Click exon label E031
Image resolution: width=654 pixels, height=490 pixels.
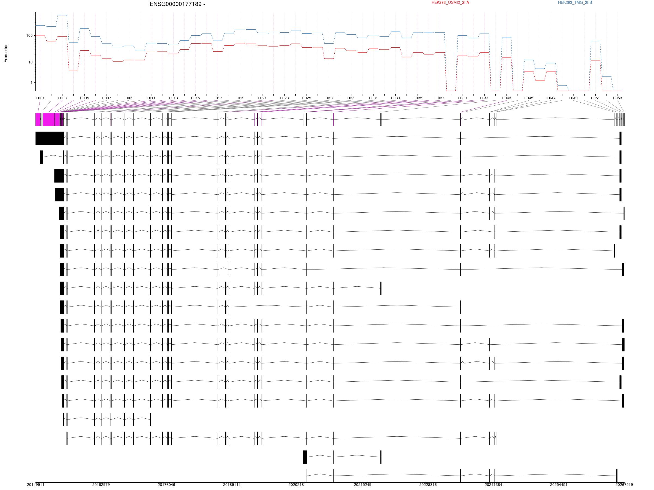click(373, 98)
